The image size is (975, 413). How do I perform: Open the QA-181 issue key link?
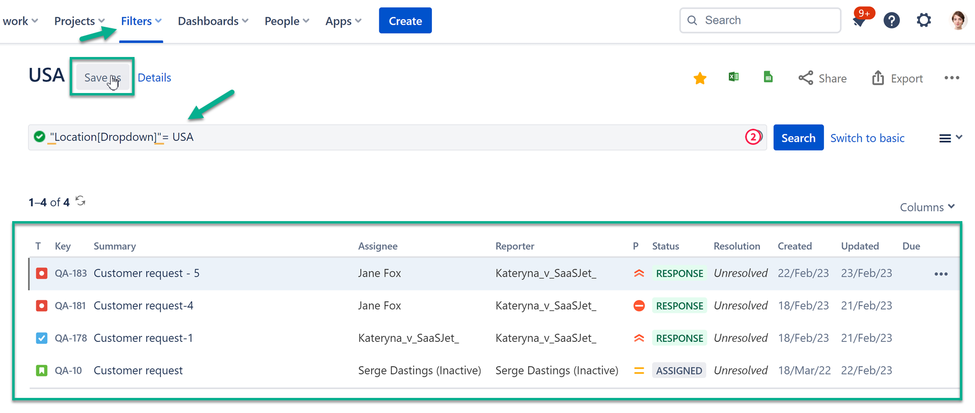point(70,306)
